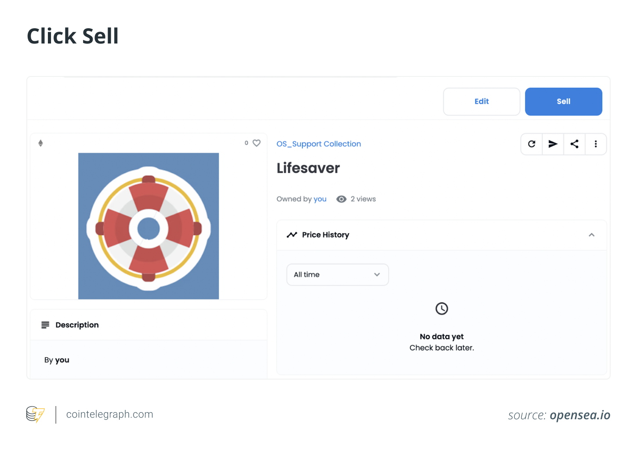Click the Price History chart icon
The width and height of the screenshot is (637, 450).
292,235
